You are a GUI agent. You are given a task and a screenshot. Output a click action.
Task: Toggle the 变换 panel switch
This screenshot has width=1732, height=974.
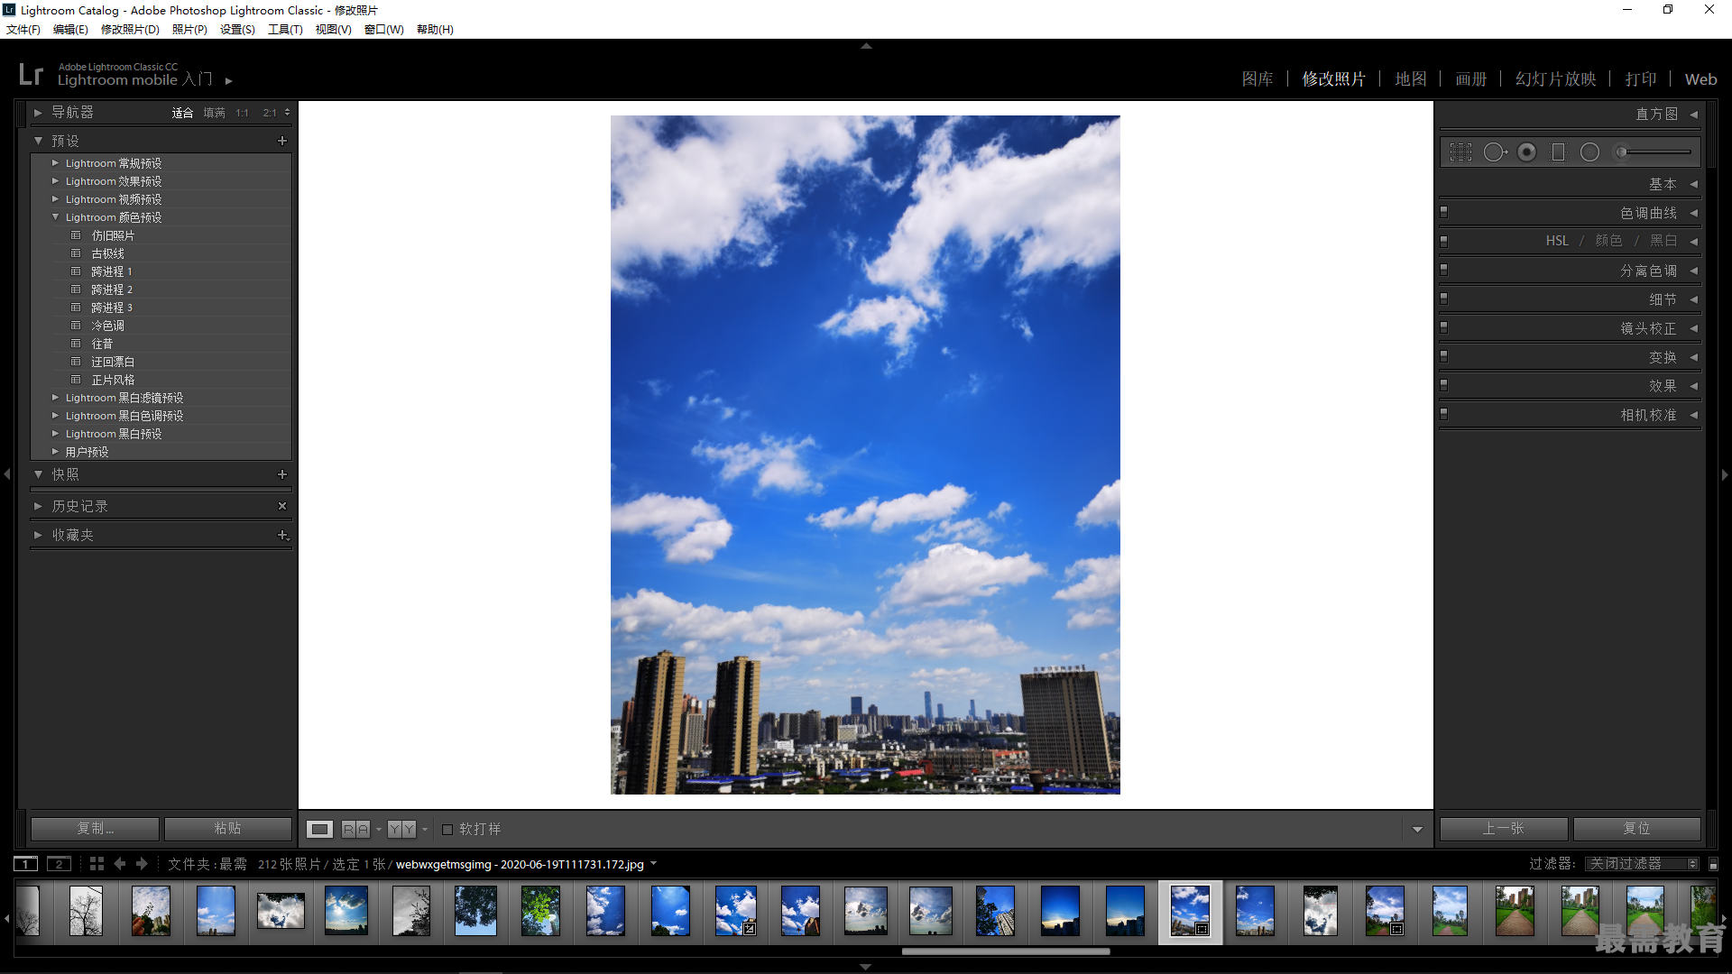[1444, 356]
